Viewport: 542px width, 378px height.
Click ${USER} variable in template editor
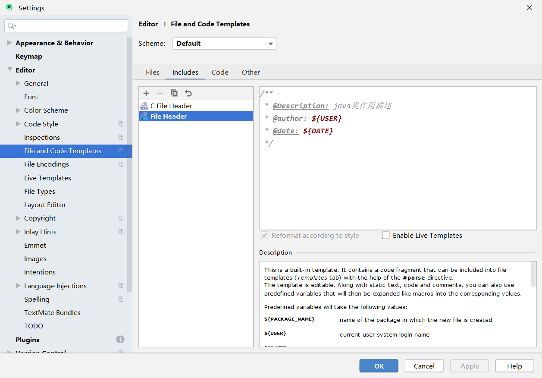pos(327,118)
